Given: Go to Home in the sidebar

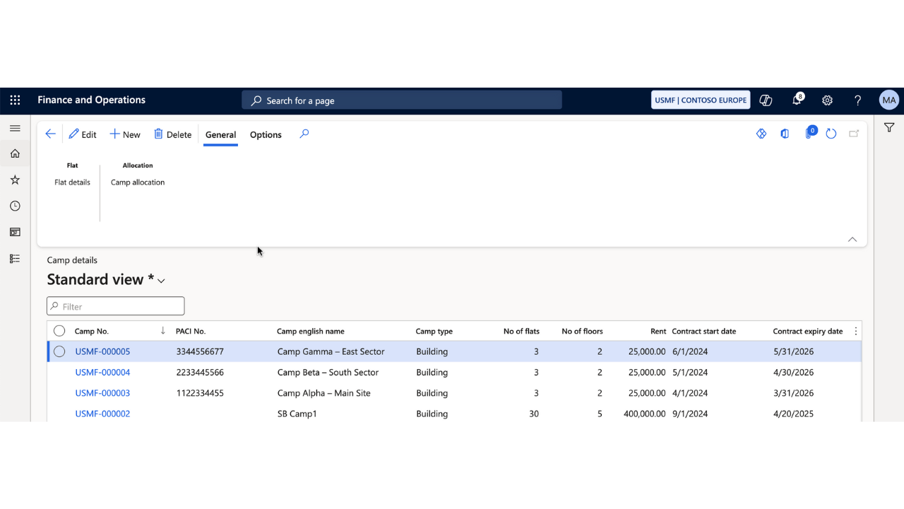Looking at the screenshot, I should pyautogui.click(x=15, y=153).
